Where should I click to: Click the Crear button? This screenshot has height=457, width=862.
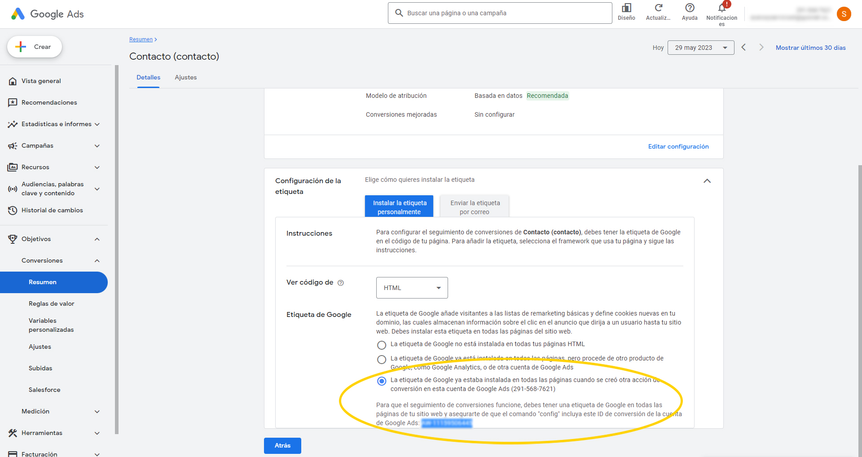pos(35,47)
